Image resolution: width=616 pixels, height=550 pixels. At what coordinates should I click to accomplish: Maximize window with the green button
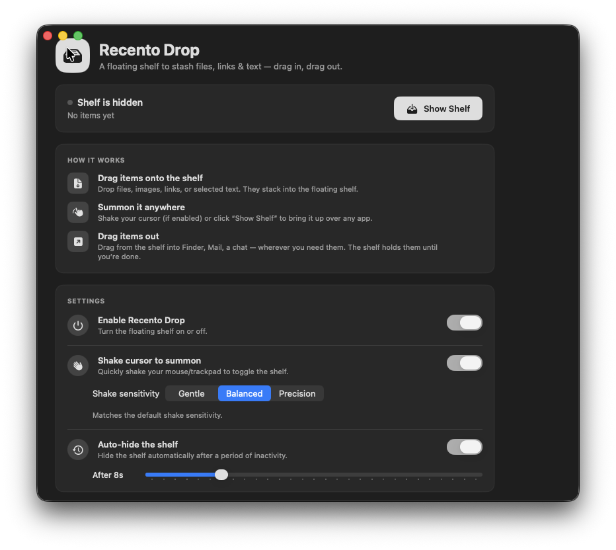pyautogui.click(x=78, y=36)
